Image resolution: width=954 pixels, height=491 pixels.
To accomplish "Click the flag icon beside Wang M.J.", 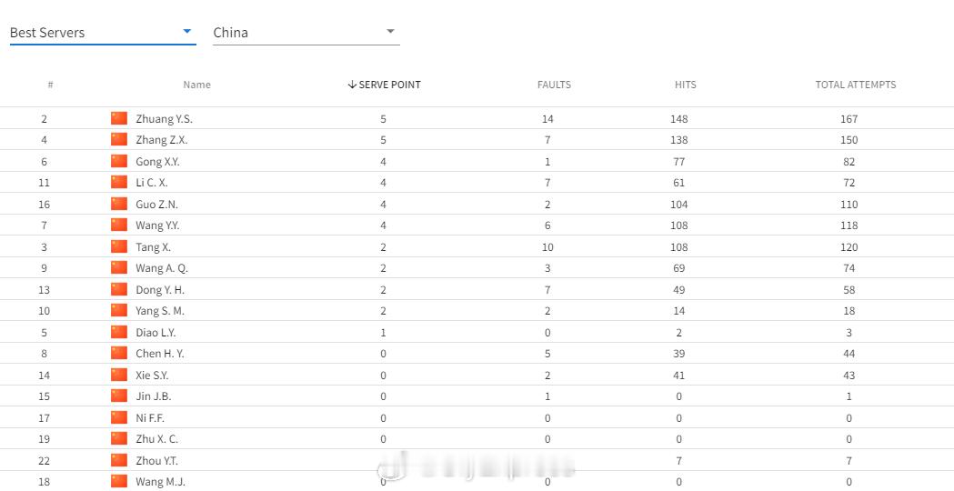I will pyautogui.click(x=119, y=481).
